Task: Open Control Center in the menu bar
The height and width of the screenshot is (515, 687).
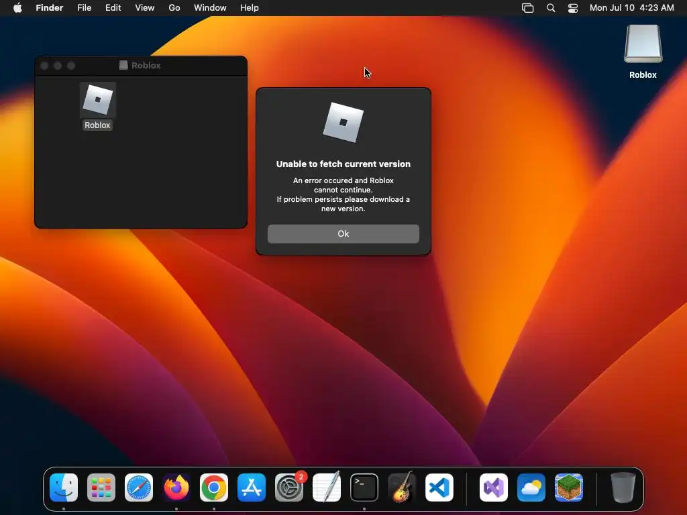Action: (573, 8)
